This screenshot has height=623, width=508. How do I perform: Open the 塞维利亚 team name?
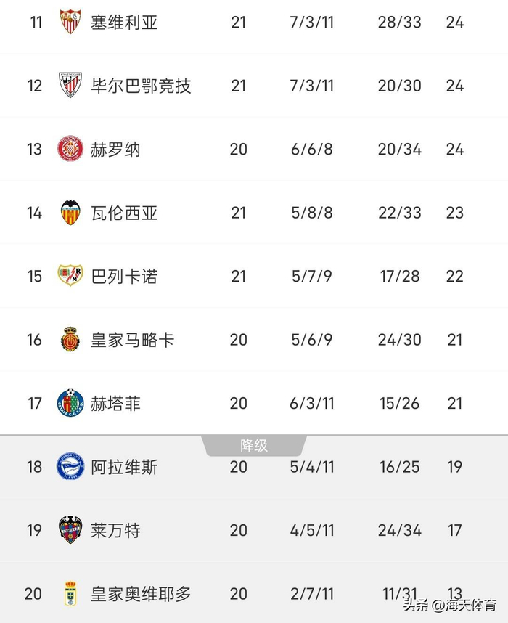tap(124, 22)
